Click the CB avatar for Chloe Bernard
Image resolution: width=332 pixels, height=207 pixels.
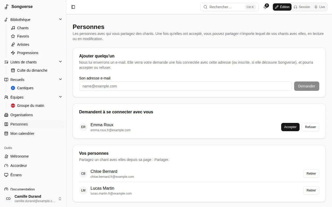pos(83,174)
